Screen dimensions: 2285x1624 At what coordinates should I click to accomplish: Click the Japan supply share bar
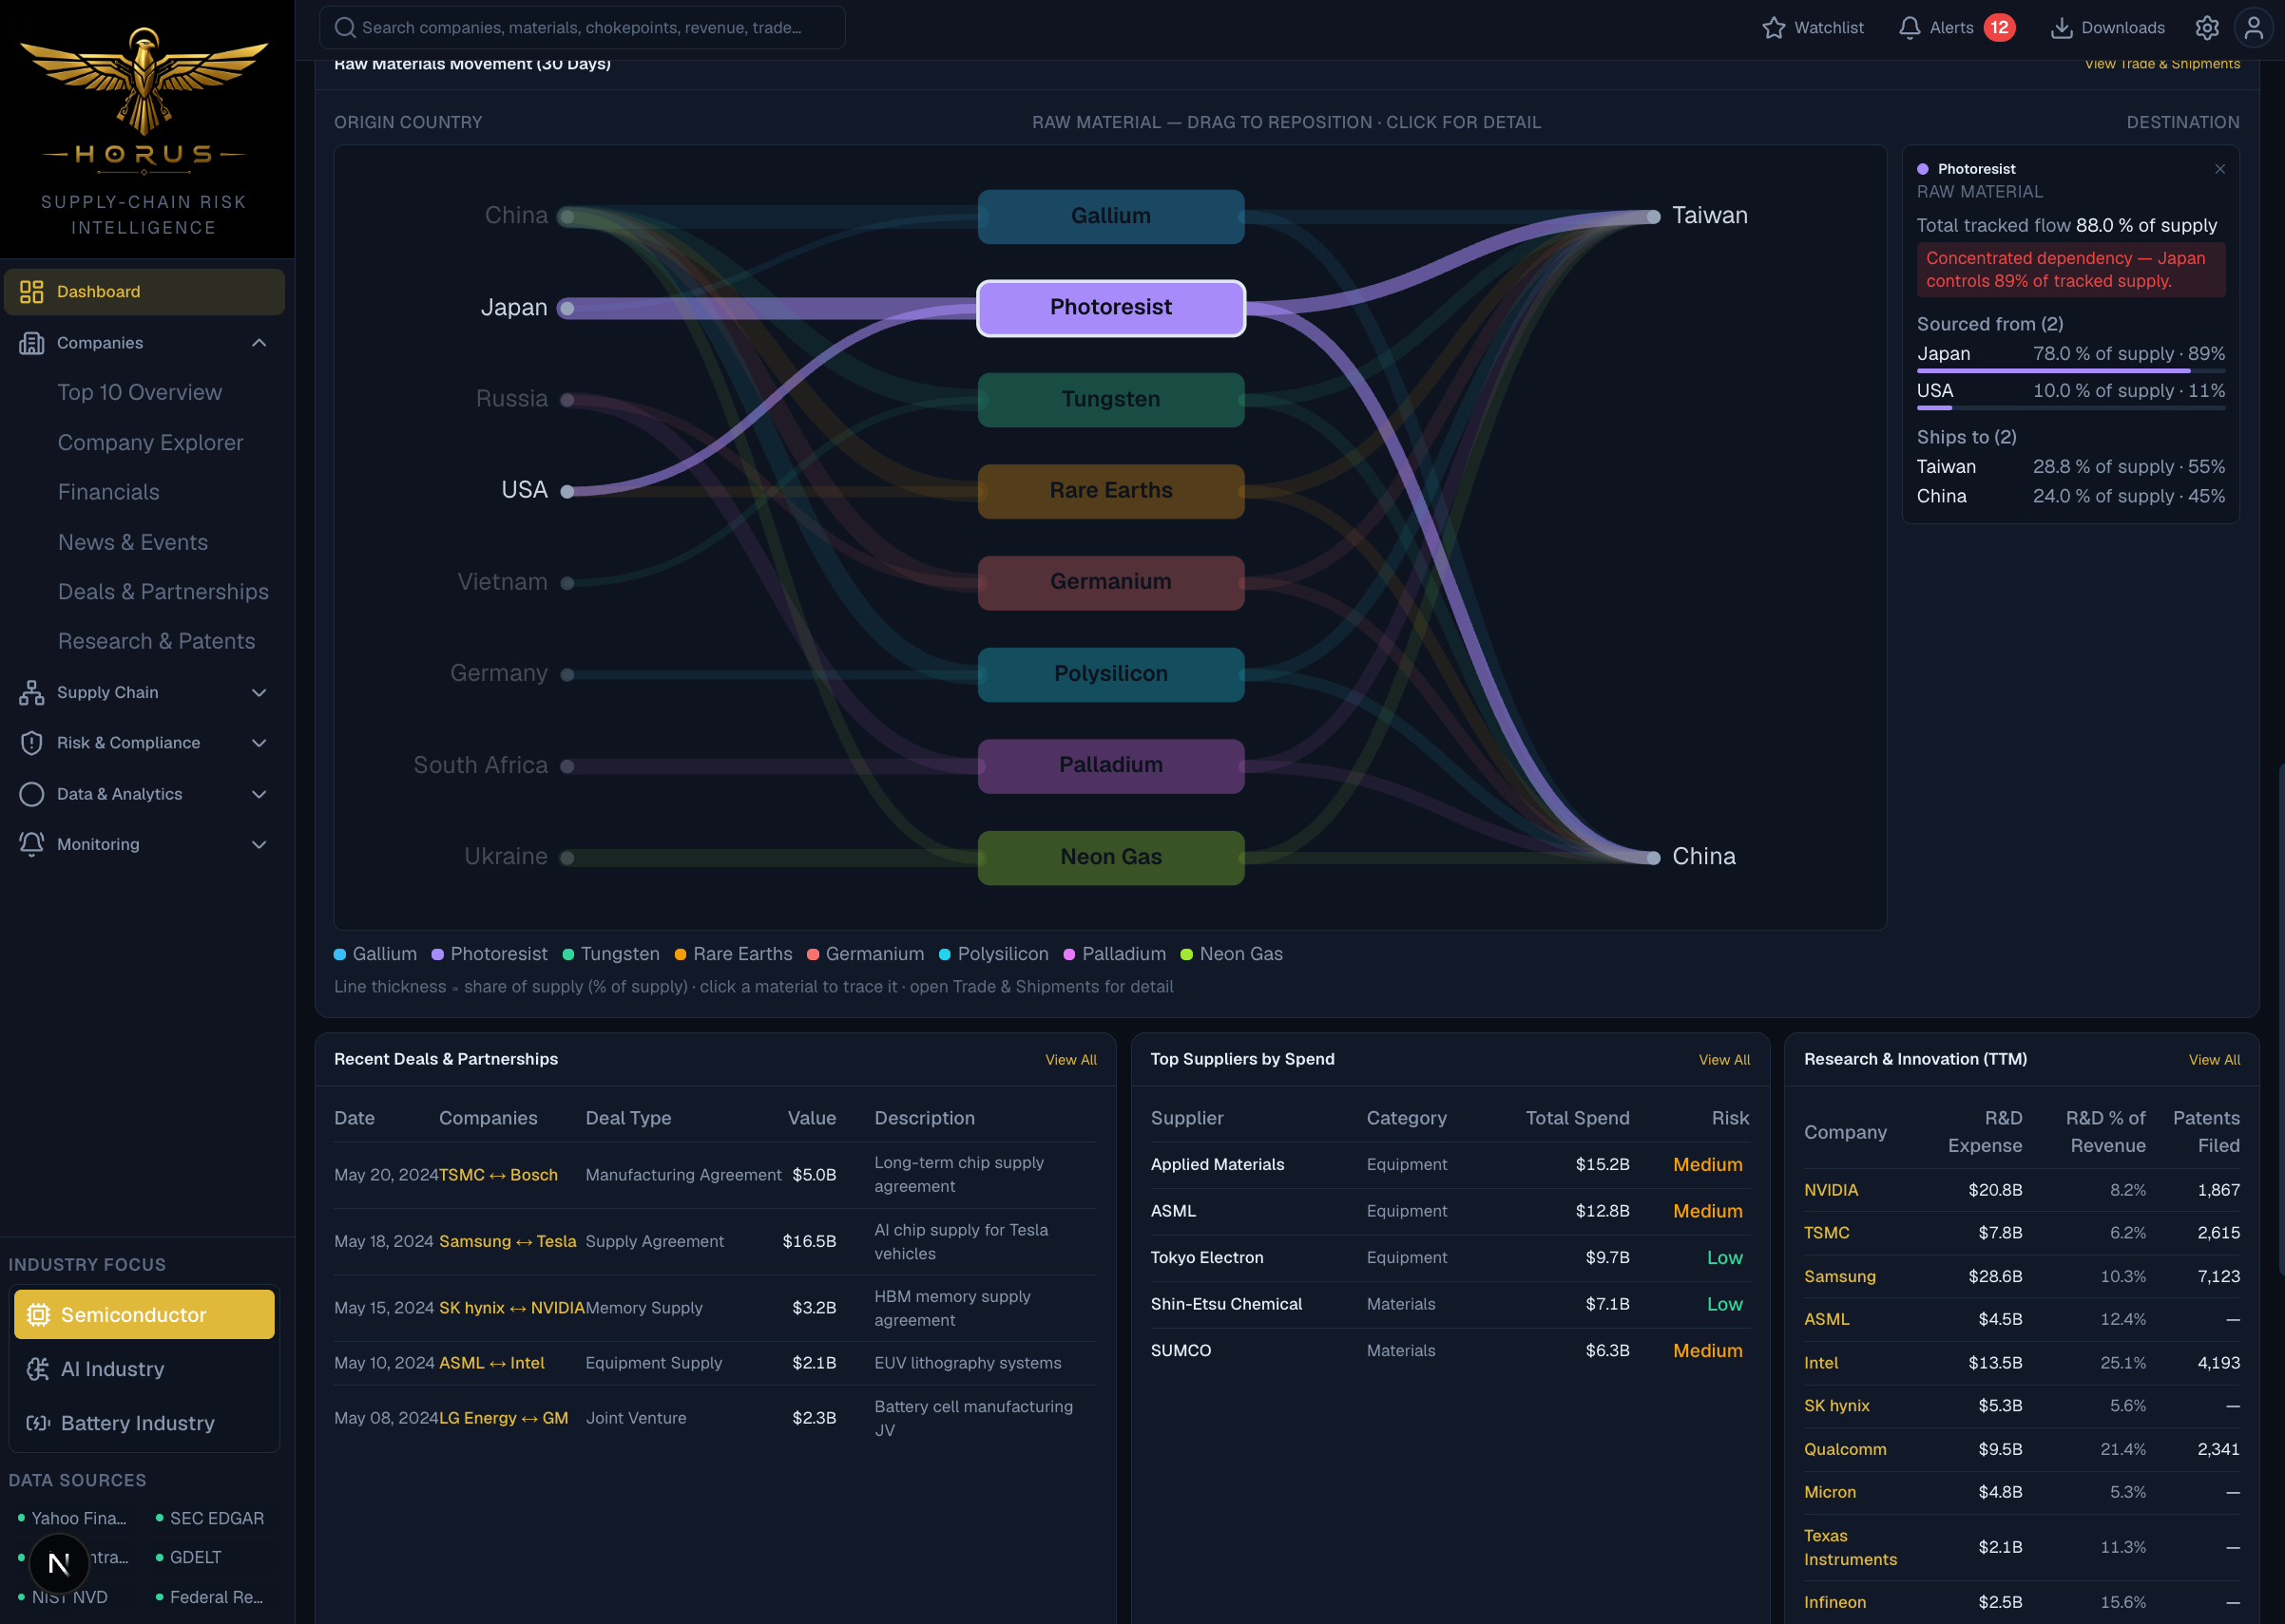(x=2071, y=371)
